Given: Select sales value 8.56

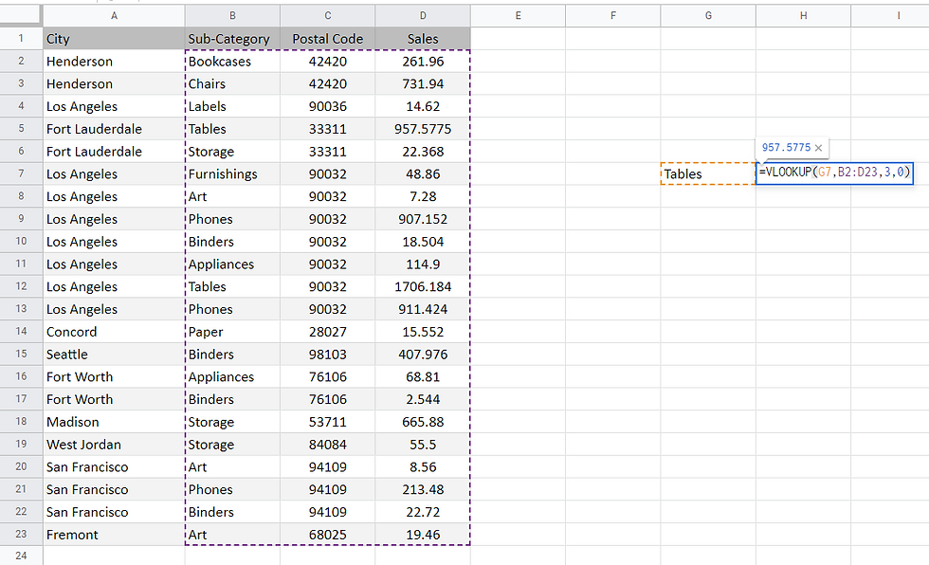Looking at the screenshot, I should pos(423,466).
